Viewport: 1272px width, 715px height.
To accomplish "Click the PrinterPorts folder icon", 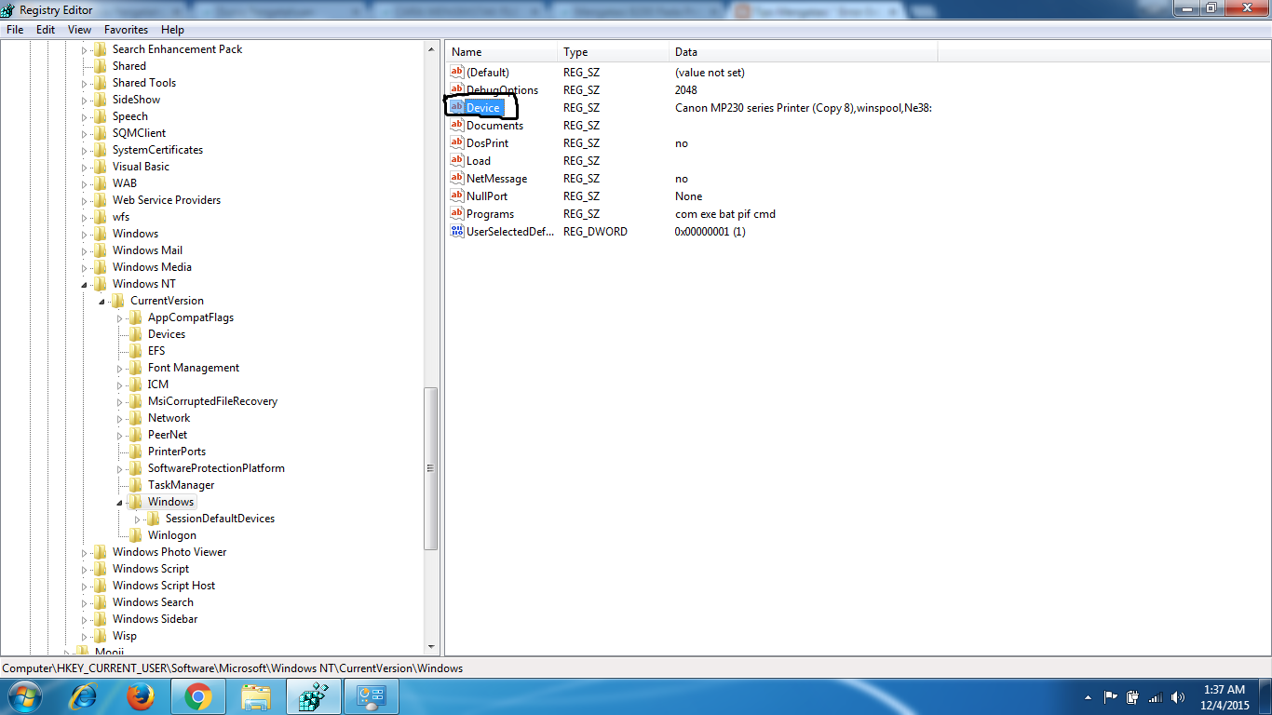I will [136, 452].
